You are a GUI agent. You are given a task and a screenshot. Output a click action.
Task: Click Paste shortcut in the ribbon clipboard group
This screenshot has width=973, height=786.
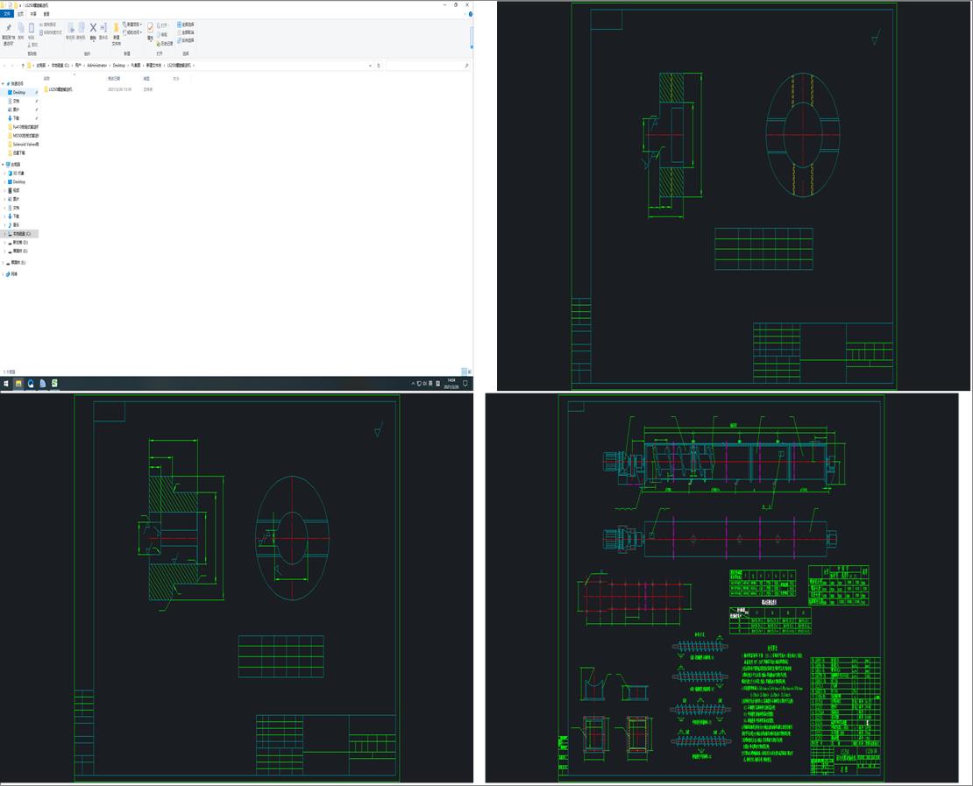51,32
